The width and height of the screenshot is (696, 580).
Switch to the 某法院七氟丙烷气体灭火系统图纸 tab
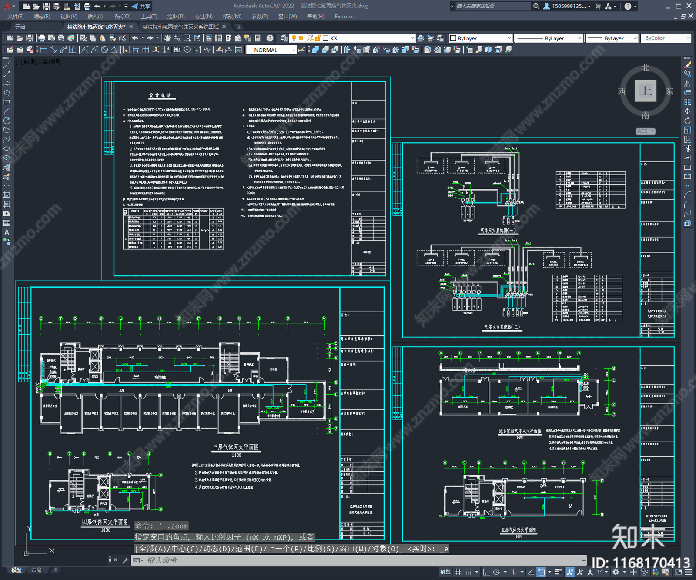(x=181, y=27)
